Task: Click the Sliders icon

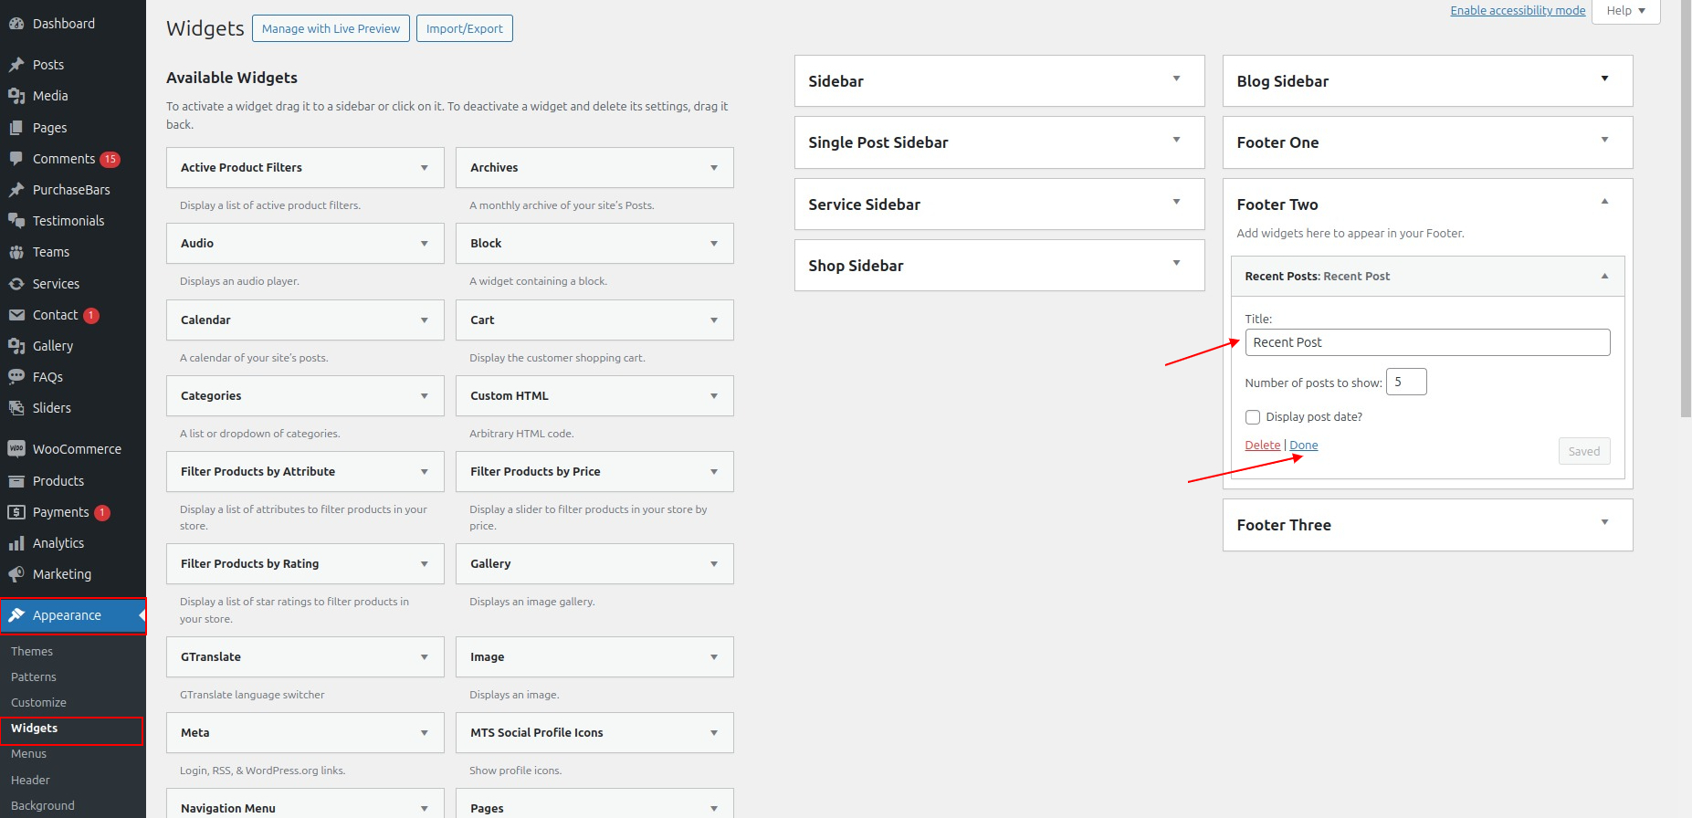Action: coord(16,408)
